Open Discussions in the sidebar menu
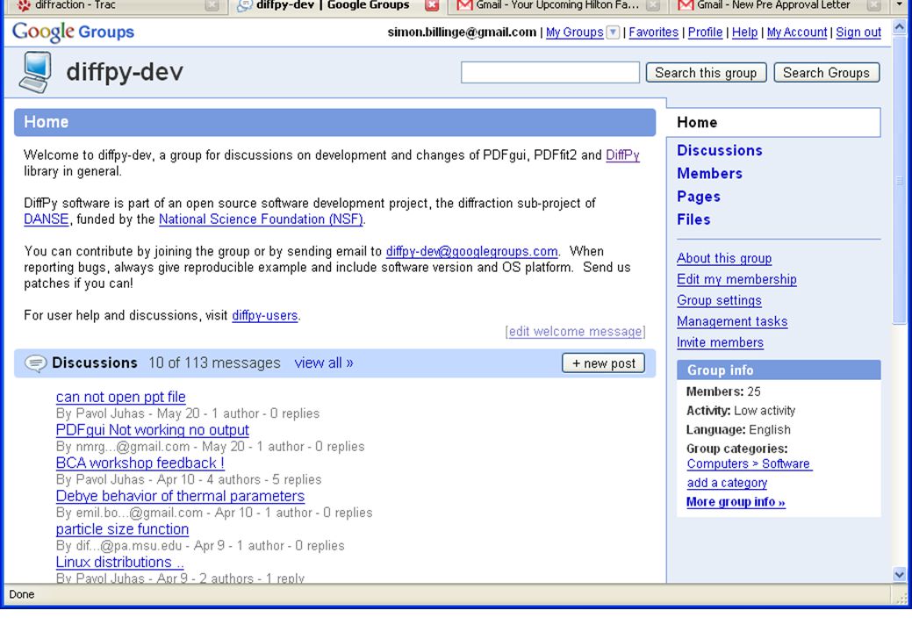This screenshot has width=912, height=632. pos(720,151)
